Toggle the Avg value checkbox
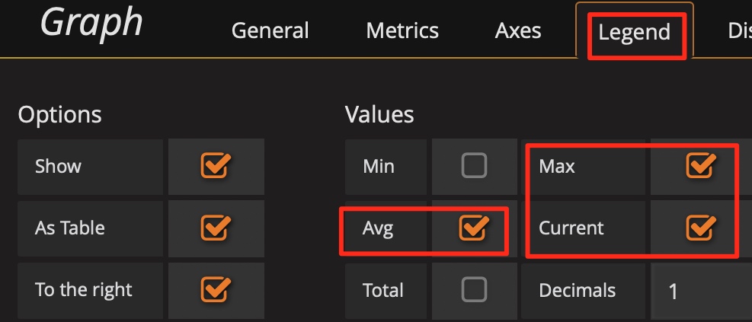Viewport: 752px width, 322px height. (474, 228)
